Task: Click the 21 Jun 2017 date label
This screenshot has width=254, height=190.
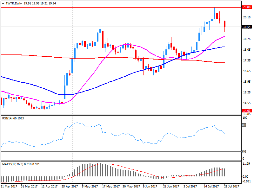Action: tap(171, 187)
